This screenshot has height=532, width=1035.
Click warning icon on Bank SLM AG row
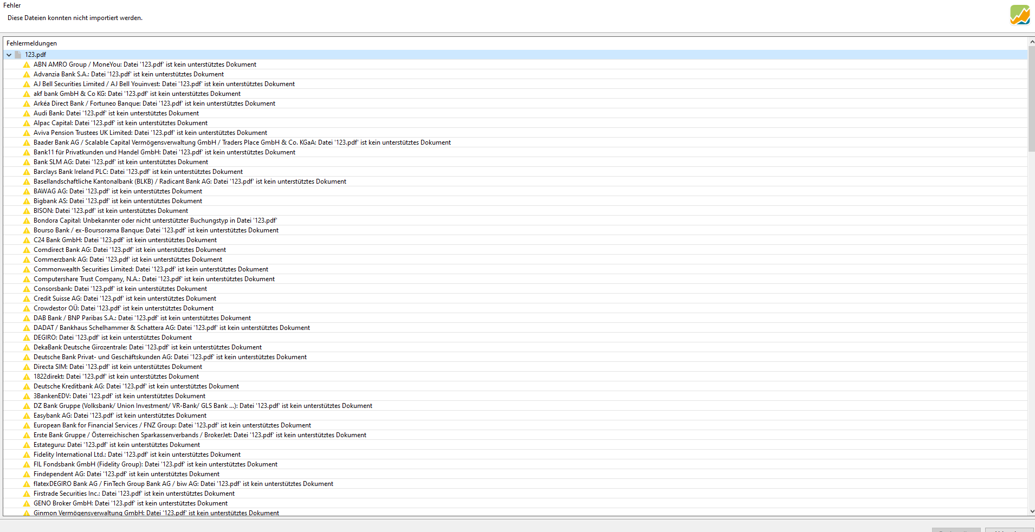[x=27, y=162]
